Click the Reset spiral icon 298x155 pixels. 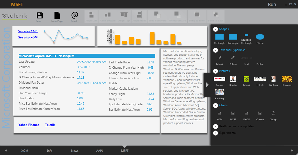pos(74,15)
